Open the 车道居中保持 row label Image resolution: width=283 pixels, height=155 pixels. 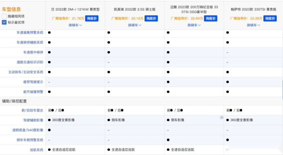[x=33, y=52]
